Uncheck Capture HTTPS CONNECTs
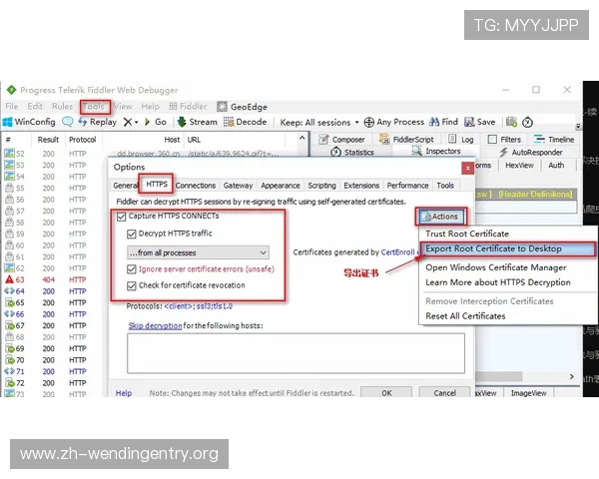This screenshot has height=479, width=599. (122, 217)
